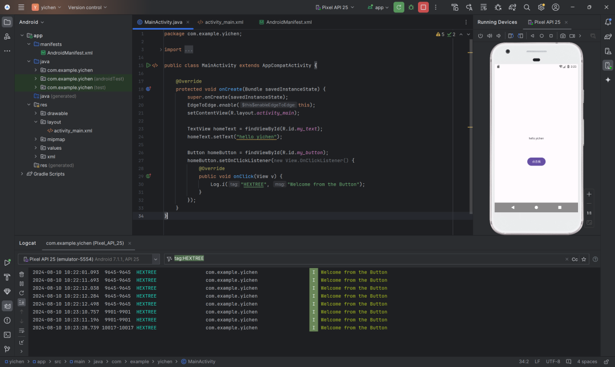This screenshot has height=367, width=615.
Task: Collapse the res folder in project tree
Action: coord(29,105)
